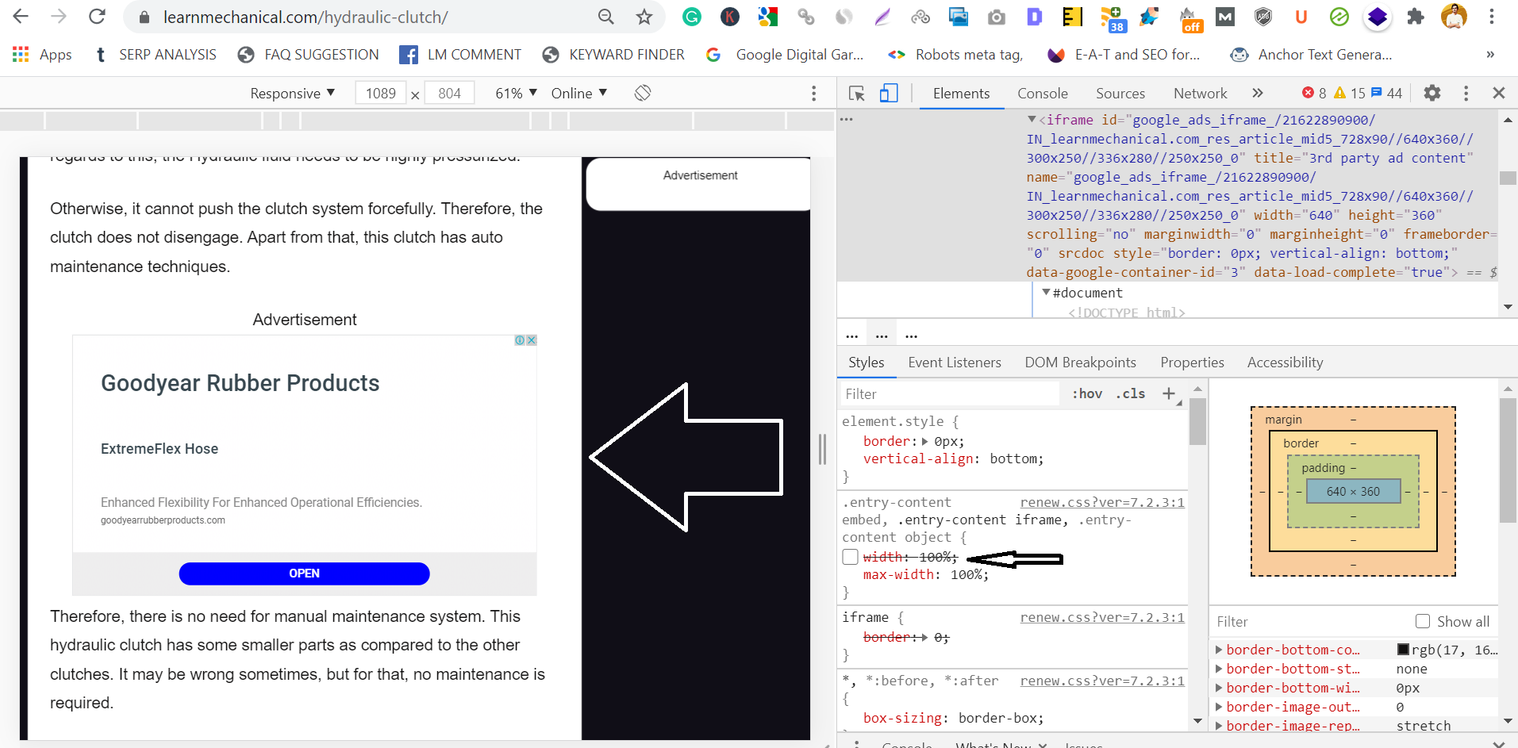Show more bookmarks with the chevron
The image size is (1518, 748).
pos(1490,55)
